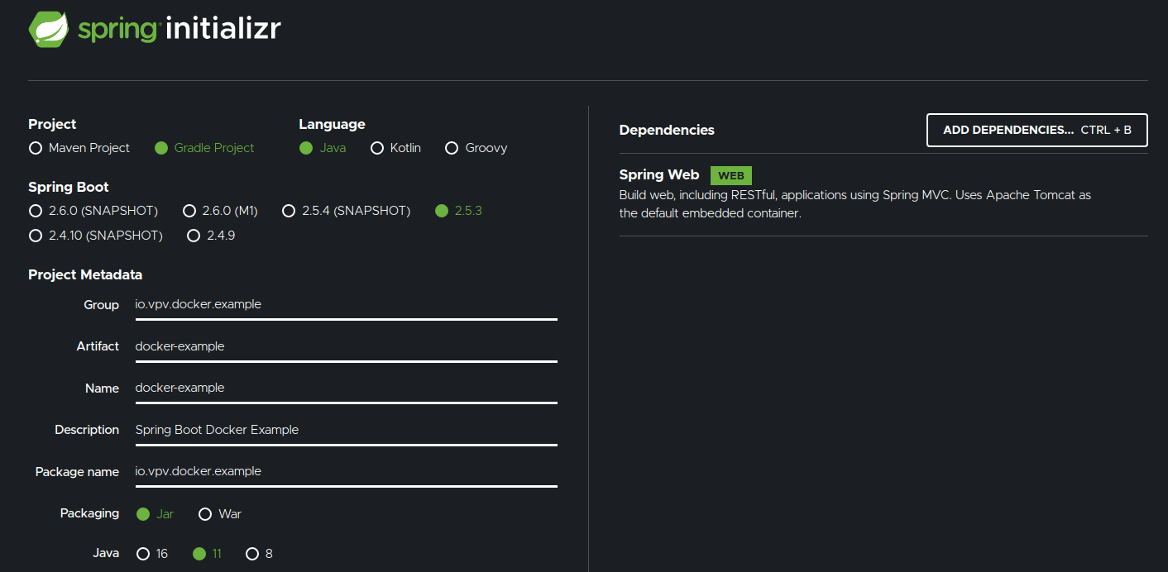Edit the Description input field
1168x572 pixels.
[346, 430]
